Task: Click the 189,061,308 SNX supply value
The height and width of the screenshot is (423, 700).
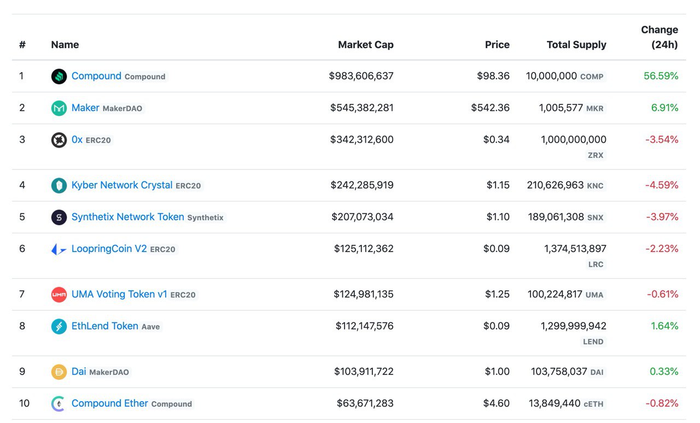Action: (x=567, y=216)
